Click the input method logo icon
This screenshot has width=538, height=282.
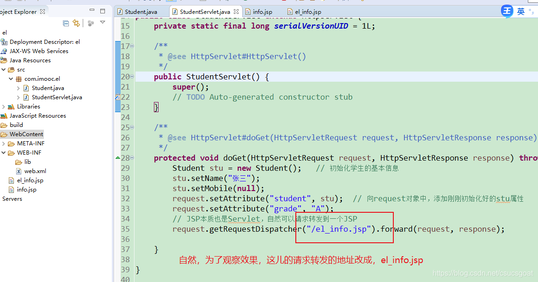[x=507, y=11]
